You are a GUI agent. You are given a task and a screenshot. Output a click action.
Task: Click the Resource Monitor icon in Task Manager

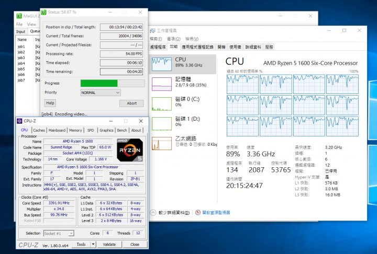pos(197,213)
